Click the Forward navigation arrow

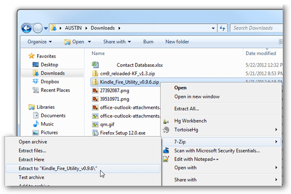38,28
